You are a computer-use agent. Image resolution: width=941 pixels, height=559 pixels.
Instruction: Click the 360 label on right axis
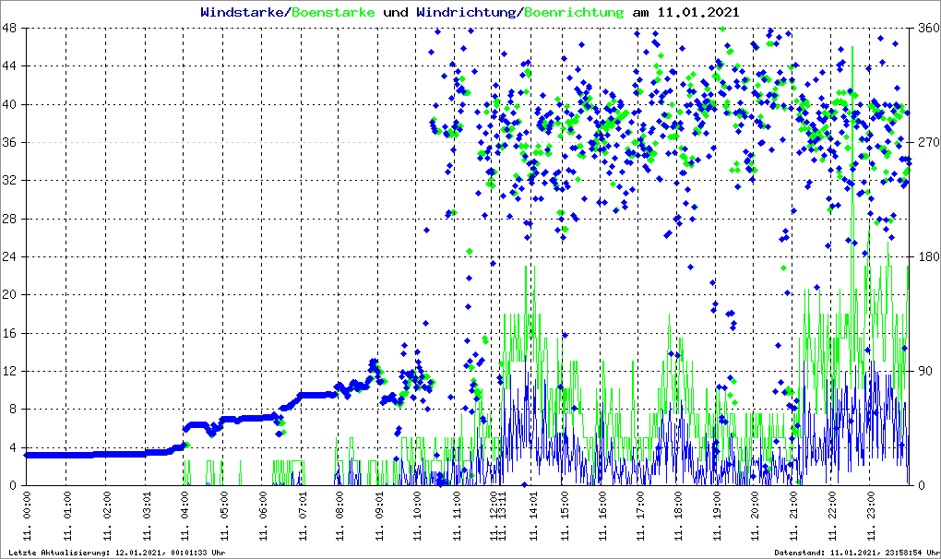(x=925, y=29)
